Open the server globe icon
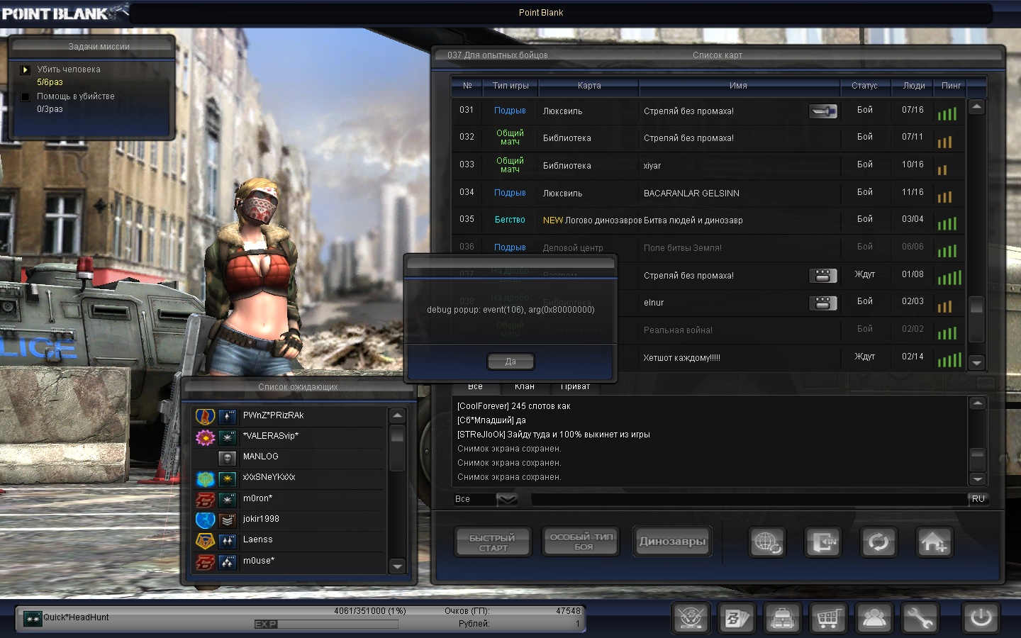Image resolution: width=1021 pixels, height=638 pixels. click(767, 543)
